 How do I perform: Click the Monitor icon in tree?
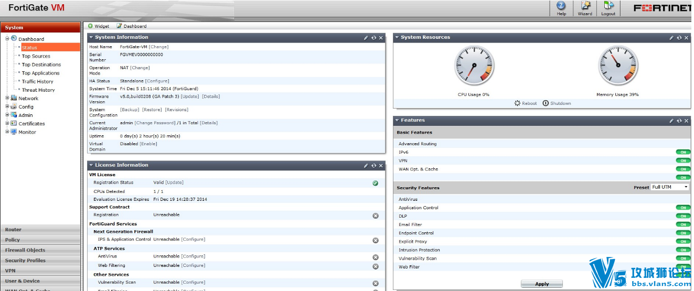(14, 132)
